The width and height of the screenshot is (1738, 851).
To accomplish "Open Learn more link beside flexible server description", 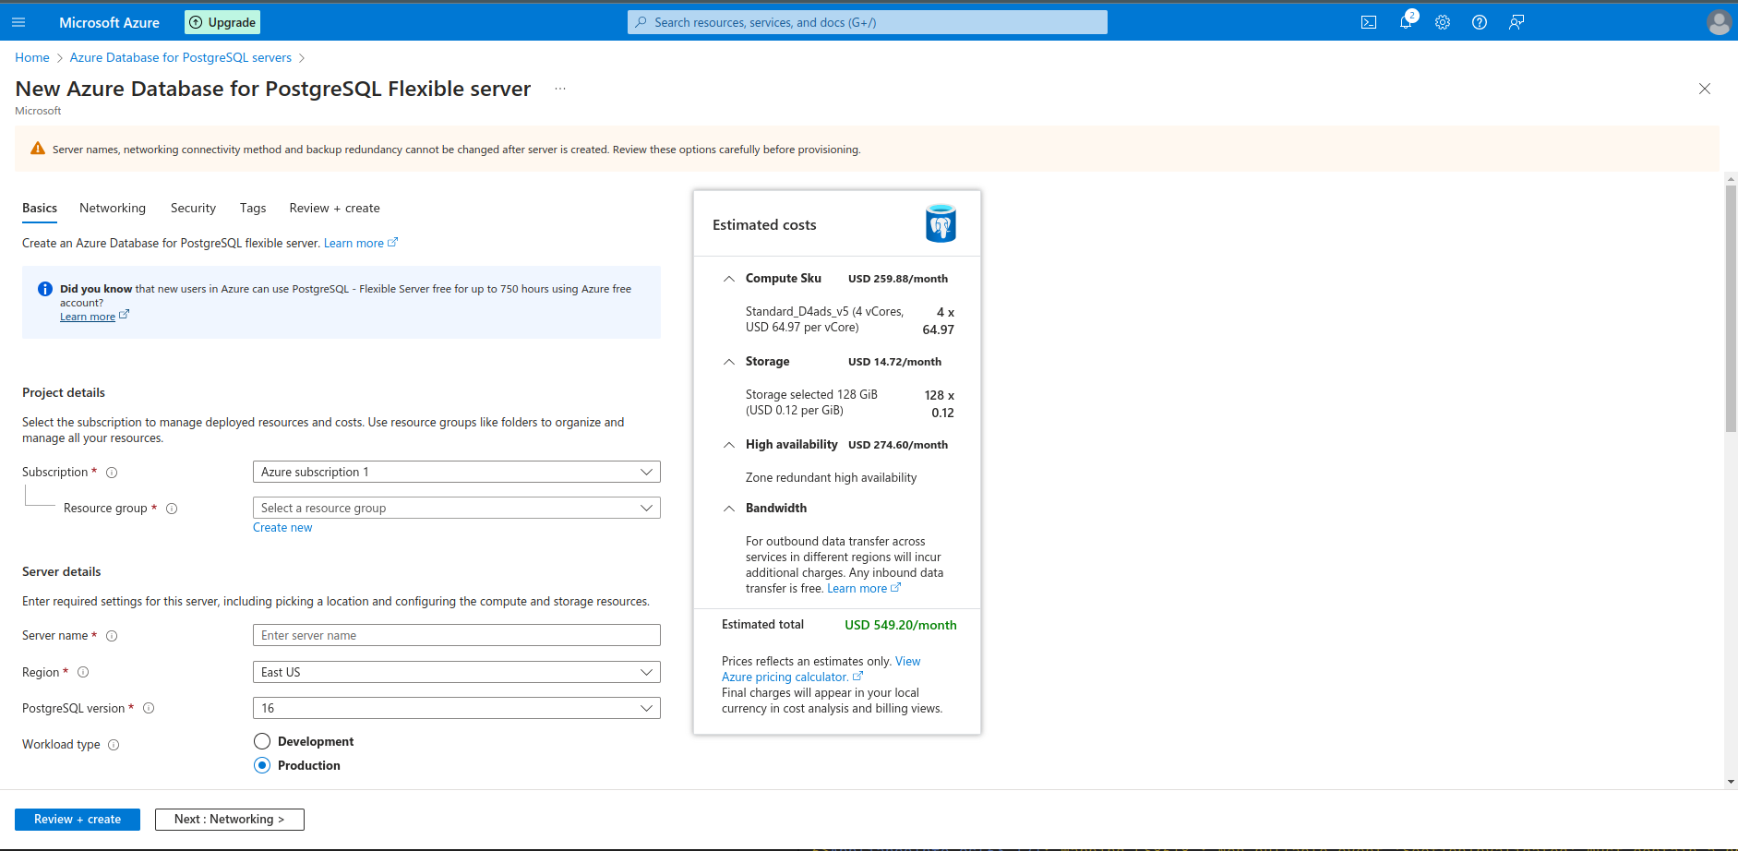I will [x=360, y=244].
